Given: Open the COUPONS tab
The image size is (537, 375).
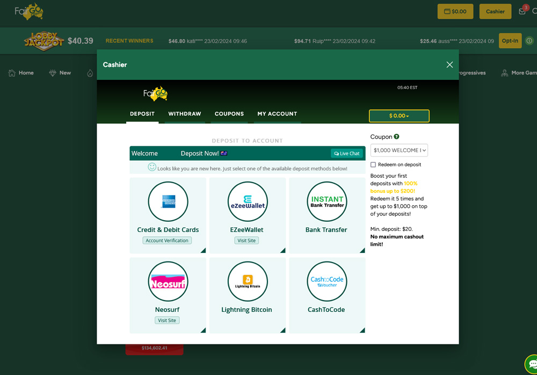Looking at the screenshot, I should pos(229,114).
